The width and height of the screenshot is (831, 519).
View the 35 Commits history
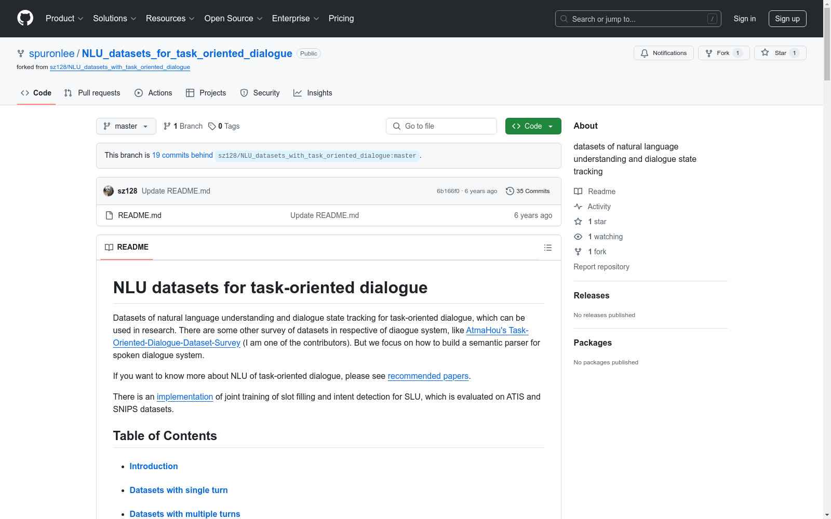(528, 191)
